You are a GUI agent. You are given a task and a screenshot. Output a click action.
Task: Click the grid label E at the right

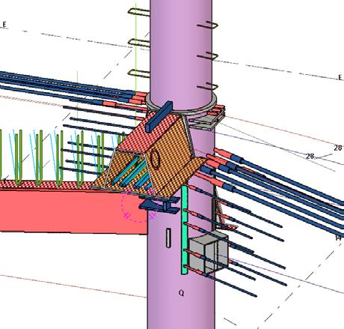point(340,78)
